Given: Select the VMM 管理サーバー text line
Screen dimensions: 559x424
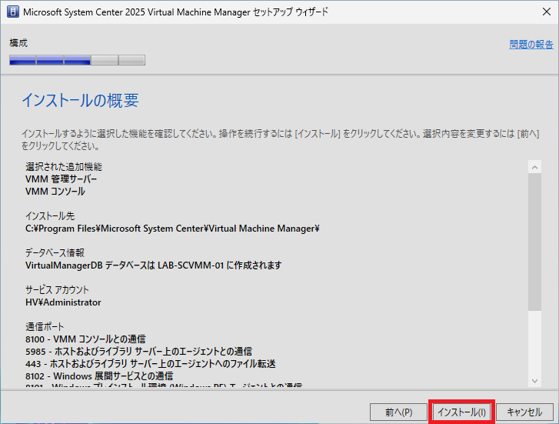Looking at the screenshot, I should (61, 179).
